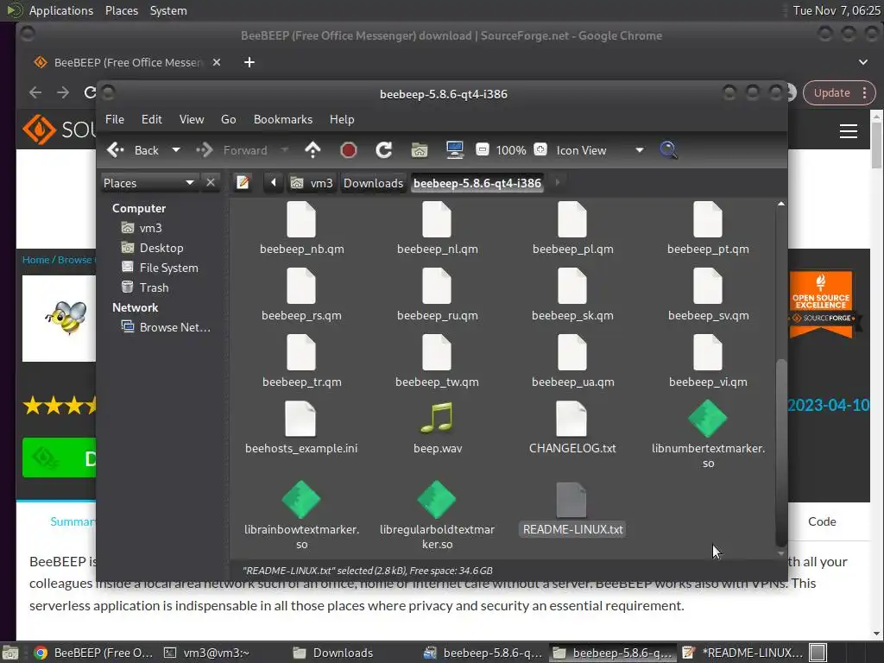
Task: Open the Bookmarks menu
Action: coord(283,119)
